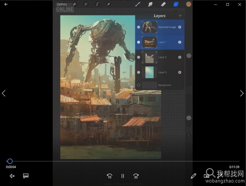Click the brush opacity slider handle
The image size is (246, 186).
[189, 118]
